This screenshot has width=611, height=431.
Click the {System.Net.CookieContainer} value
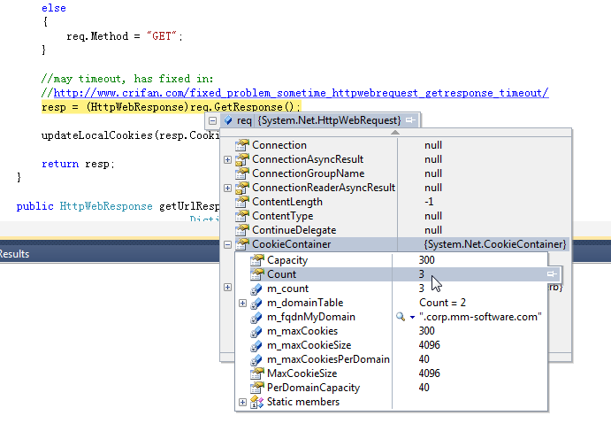point(495,244)
